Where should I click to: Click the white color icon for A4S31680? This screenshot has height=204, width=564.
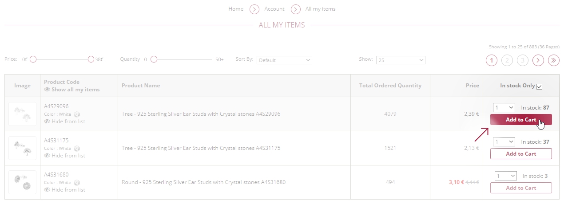[77, 183]
